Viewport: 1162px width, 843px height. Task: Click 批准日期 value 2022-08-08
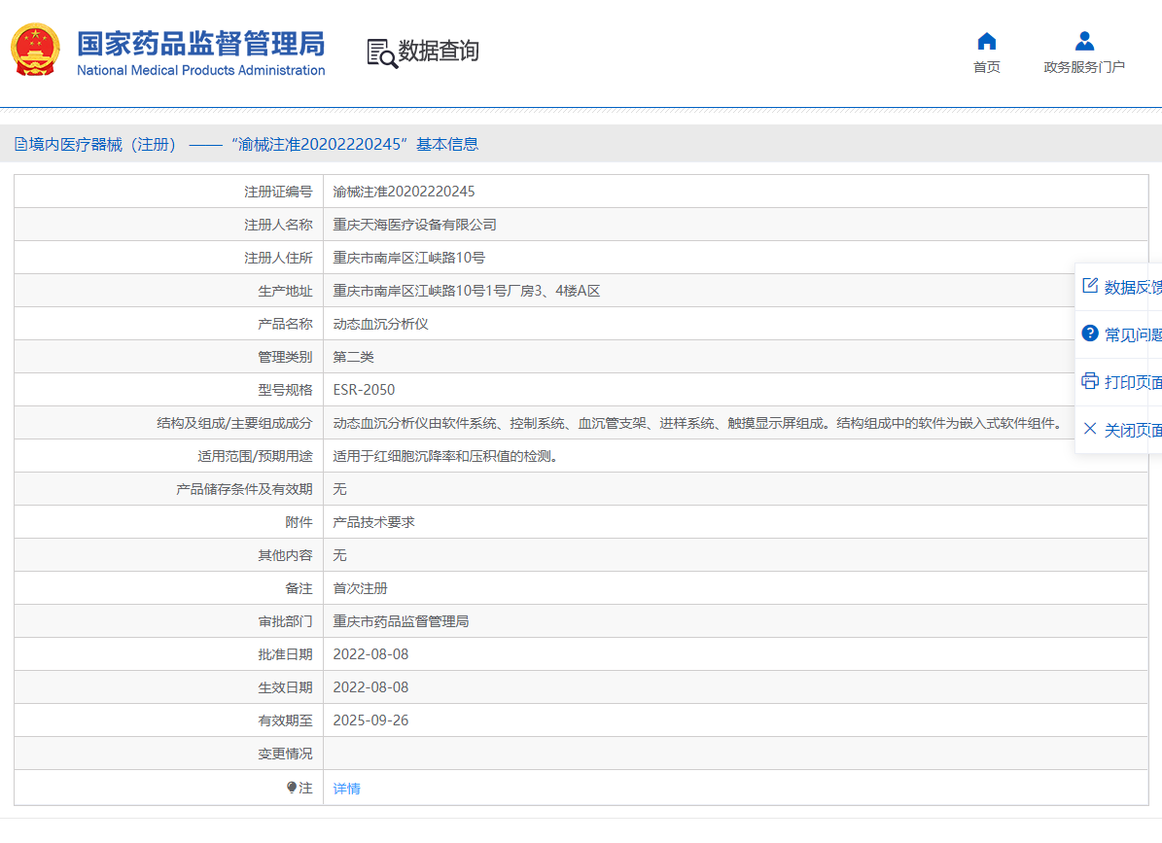pos(370,654)
